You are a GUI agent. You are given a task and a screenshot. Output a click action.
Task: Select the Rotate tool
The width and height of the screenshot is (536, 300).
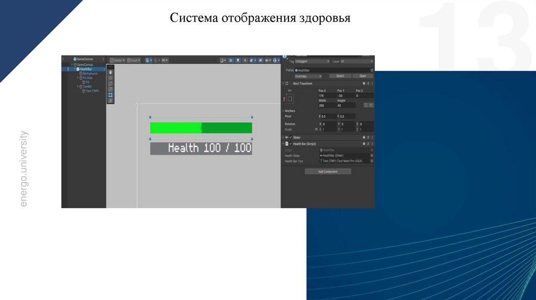(x=110, y=84)
